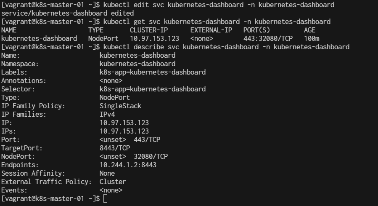Click the Endpoints value 10.244.1.2:8443
Viewport: 378px width, 206px height.
128,165
